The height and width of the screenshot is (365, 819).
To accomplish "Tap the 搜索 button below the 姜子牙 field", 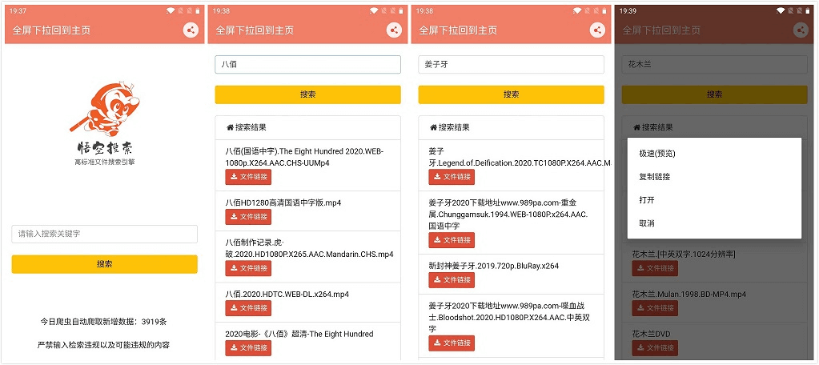I will tap(511, 94).
